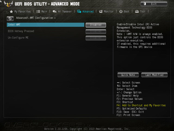Click the F10: Save hint text
The height and width of the screenshot is (131, 174).
click(x=123, y=112)
